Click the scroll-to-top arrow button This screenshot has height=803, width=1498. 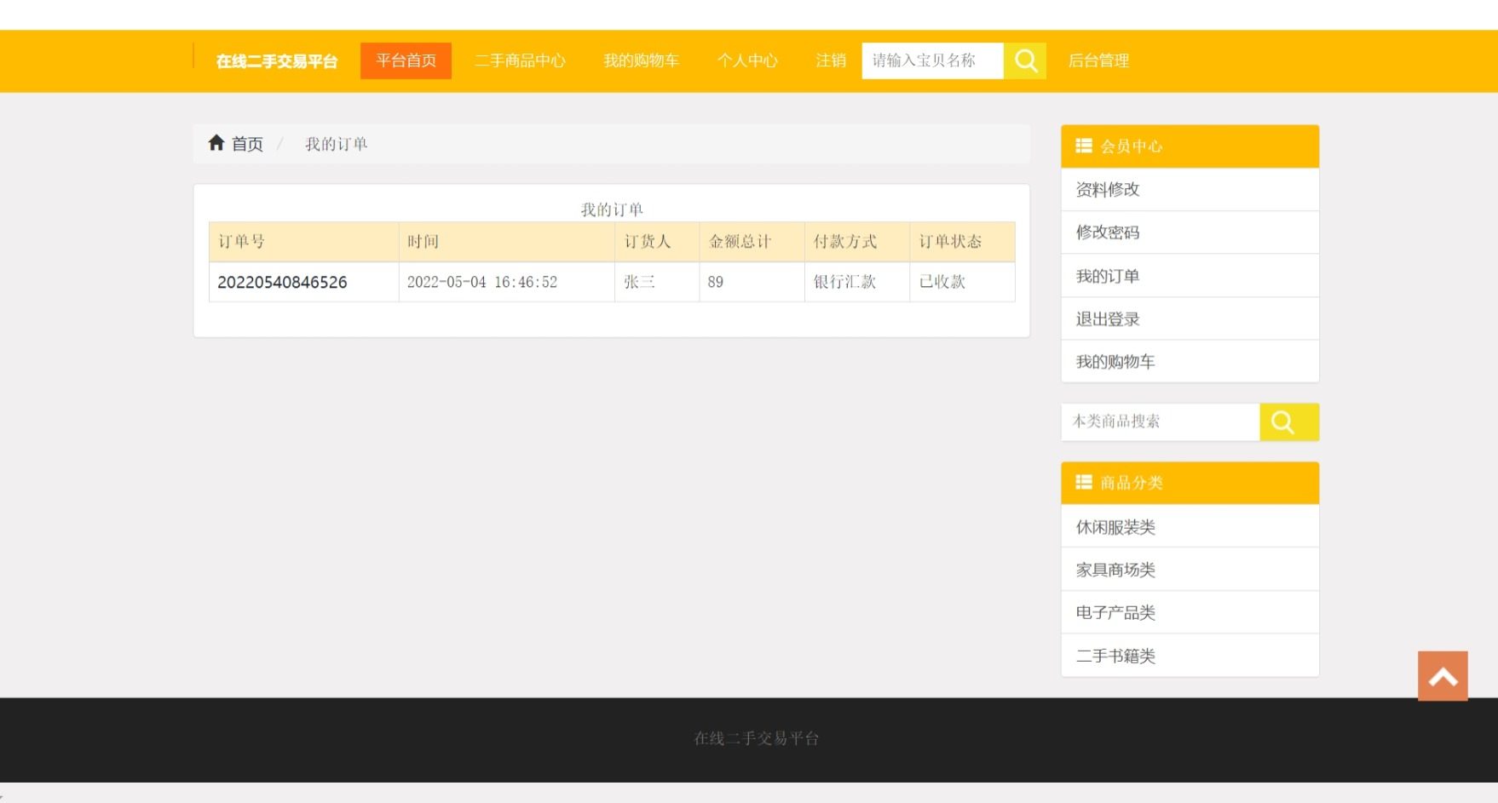pos(1442,676)
